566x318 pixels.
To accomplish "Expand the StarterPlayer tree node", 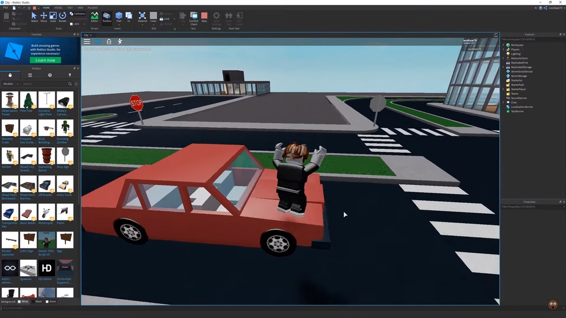I will (503, 89).
